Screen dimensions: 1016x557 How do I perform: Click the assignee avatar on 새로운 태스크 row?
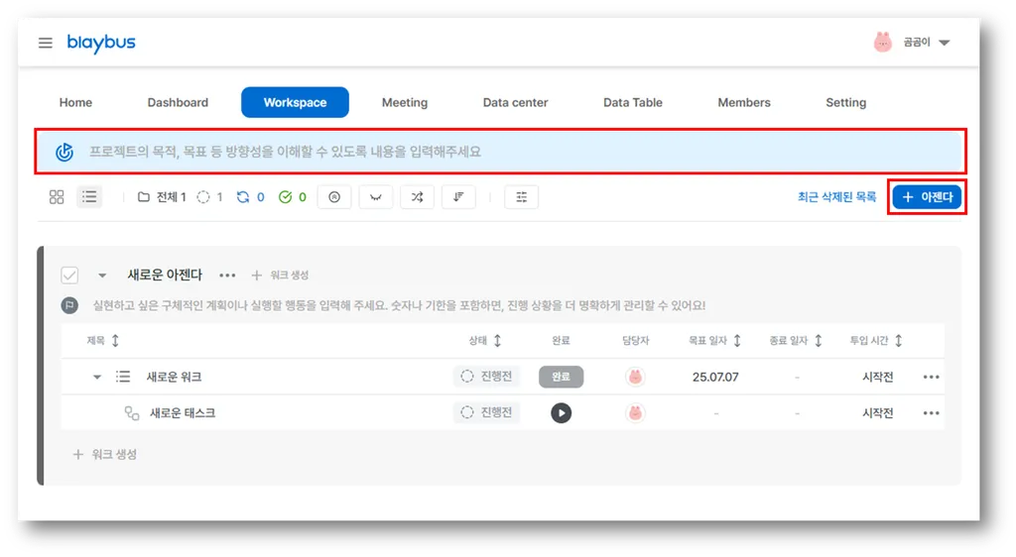[635, 413]
